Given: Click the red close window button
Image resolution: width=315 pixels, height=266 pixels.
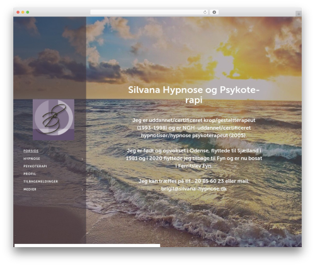Looking at the screenshot, I should tap(18, 13).
